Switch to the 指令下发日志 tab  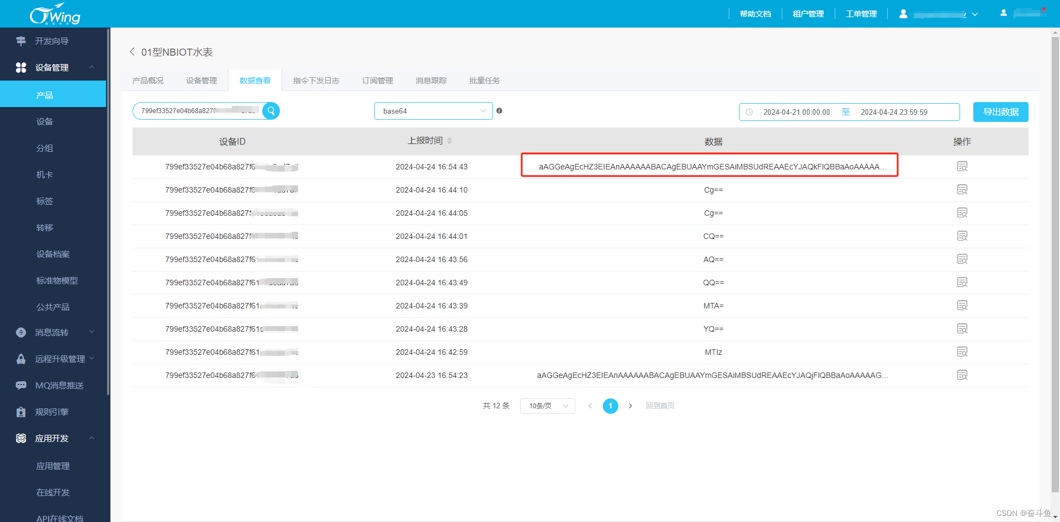click(x=316, y=81)
